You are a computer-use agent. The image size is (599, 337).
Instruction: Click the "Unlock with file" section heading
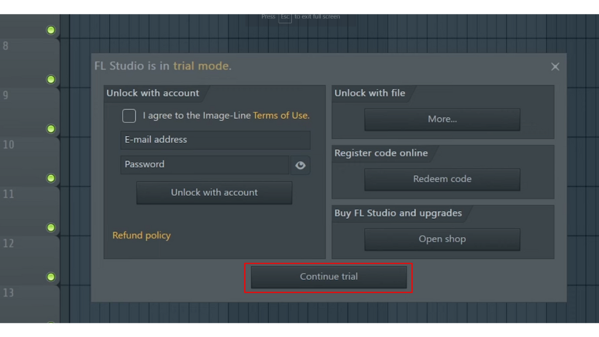tap(370, 93)
